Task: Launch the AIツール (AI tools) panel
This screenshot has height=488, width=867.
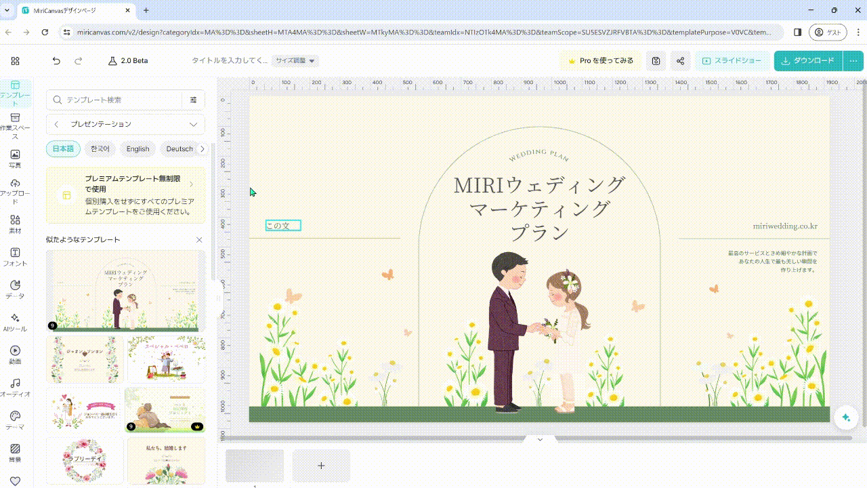Action: click(x=15, y=322)
